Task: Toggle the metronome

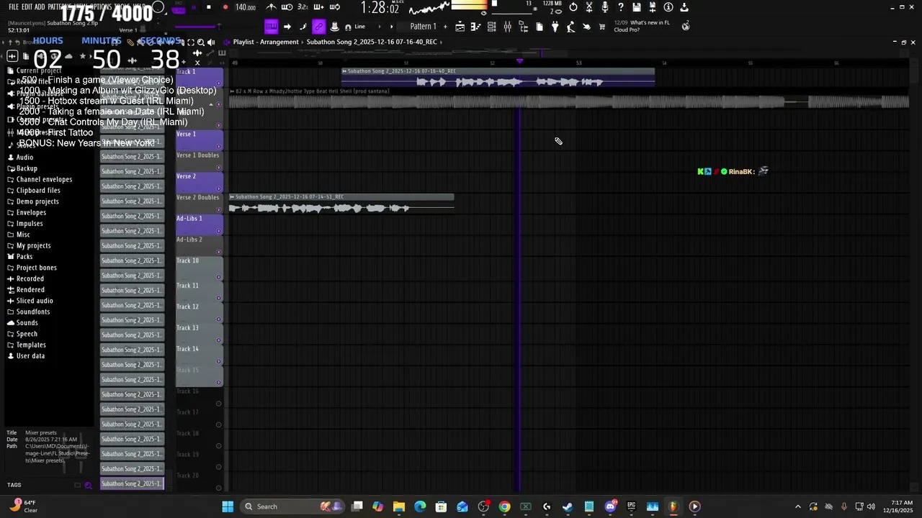Action: pos(271,7)
